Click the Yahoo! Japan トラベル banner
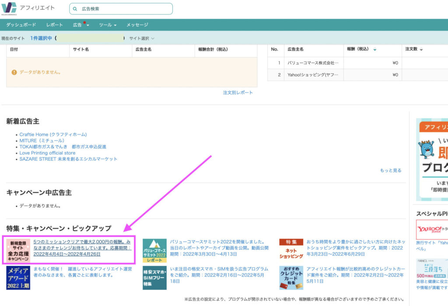This screenshot has height=306, width=448. [x=432, y=229]
